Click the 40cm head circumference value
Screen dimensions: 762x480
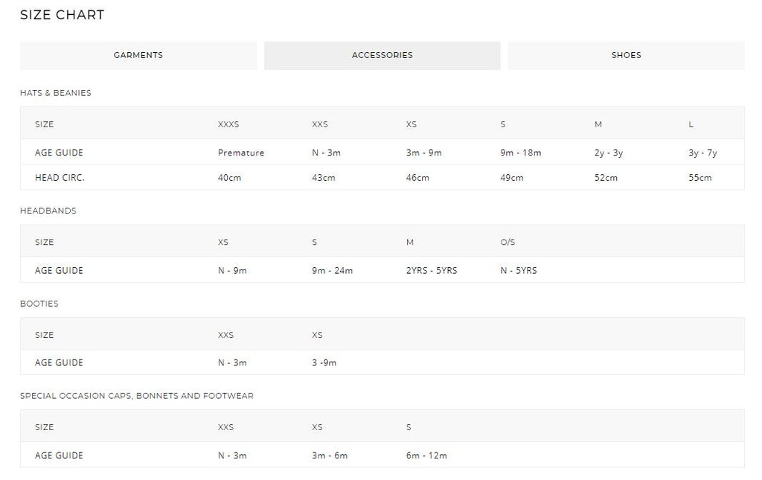(229, 178)
